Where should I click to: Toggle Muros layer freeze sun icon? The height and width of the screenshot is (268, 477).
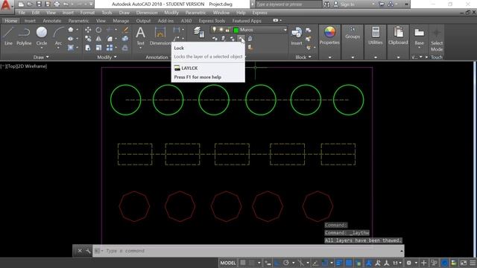(221, 30)
